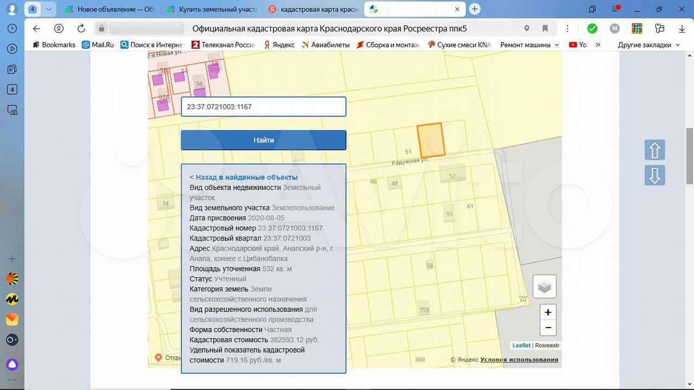Screen dimensions: 694x390
Task: Reload the current page
Action: [81, 29]
